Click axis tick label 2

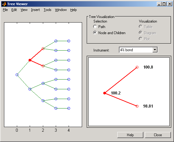(x=43, y=130)
